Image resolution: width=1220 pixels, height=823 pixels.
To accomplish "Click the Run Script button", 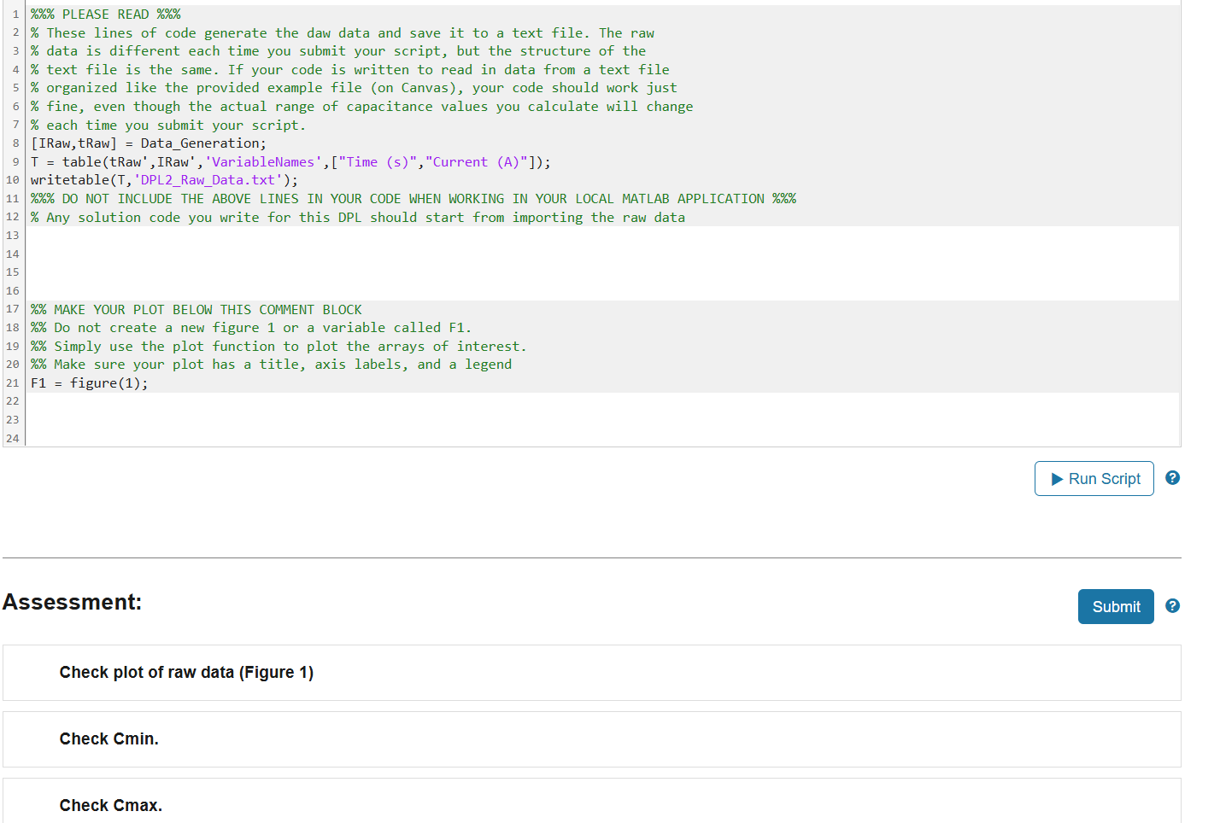I will pyautogui.click(x=1094, y=479).
